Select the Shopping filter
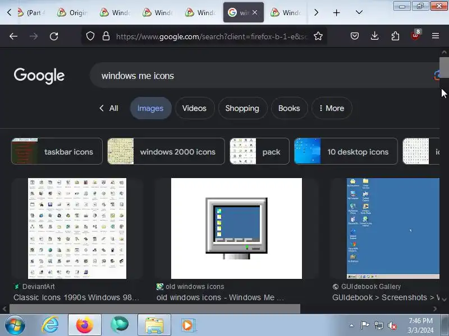 (x=242, y=108)
